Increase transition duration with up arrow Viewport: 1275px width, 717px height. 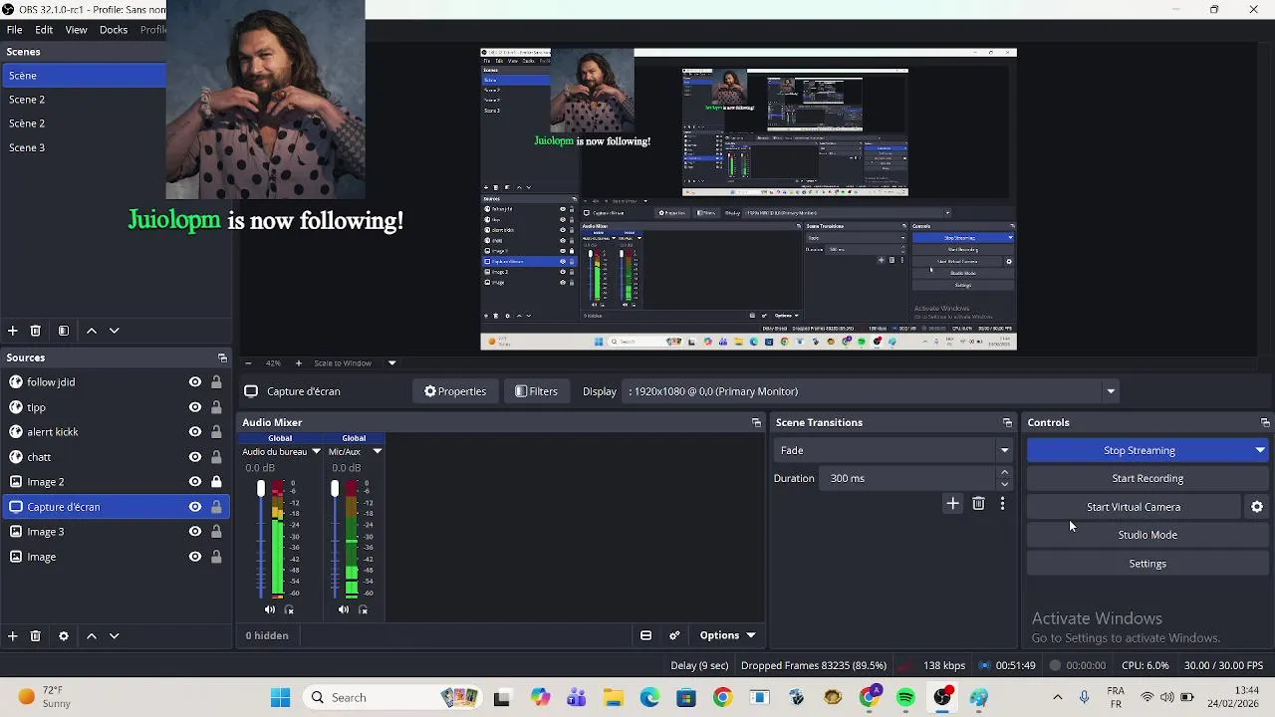tap(1004, 472)
